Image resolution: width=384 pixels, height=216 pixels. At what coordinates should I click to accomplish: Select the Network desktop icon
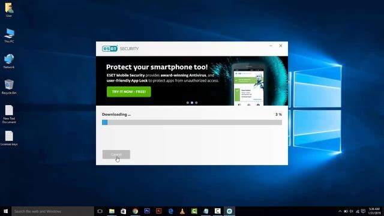pyautogui.click(x=9, y=61)
